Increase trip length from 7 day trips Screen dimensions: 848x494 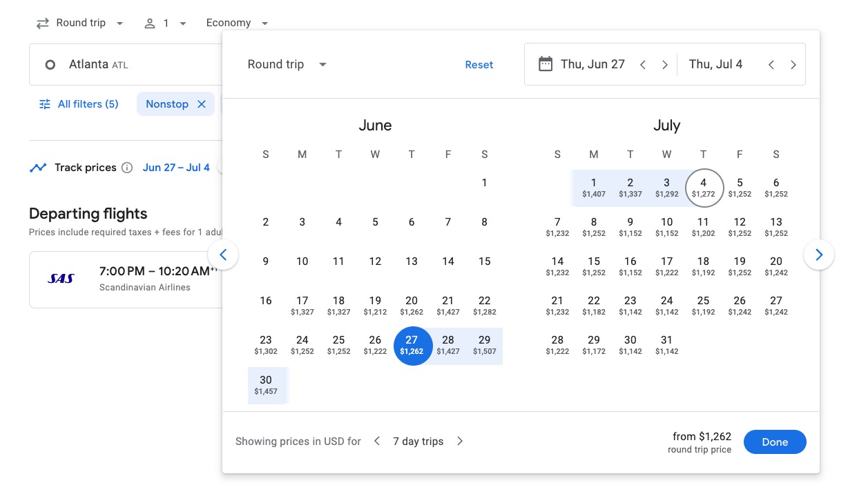coord(460,442)
